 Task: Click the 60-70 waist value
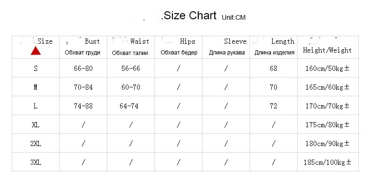131,87
